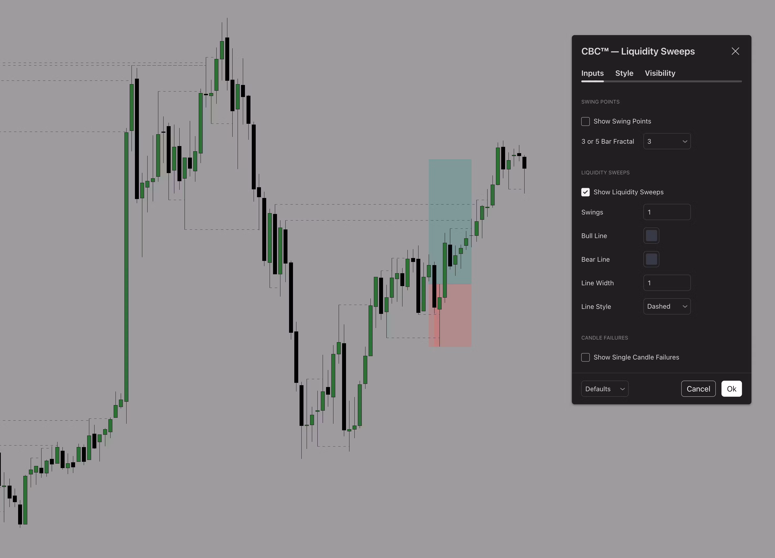The image size is (775, 558).
Task: Open the Defaults dropdown menu
Action: tap(605, 389)
